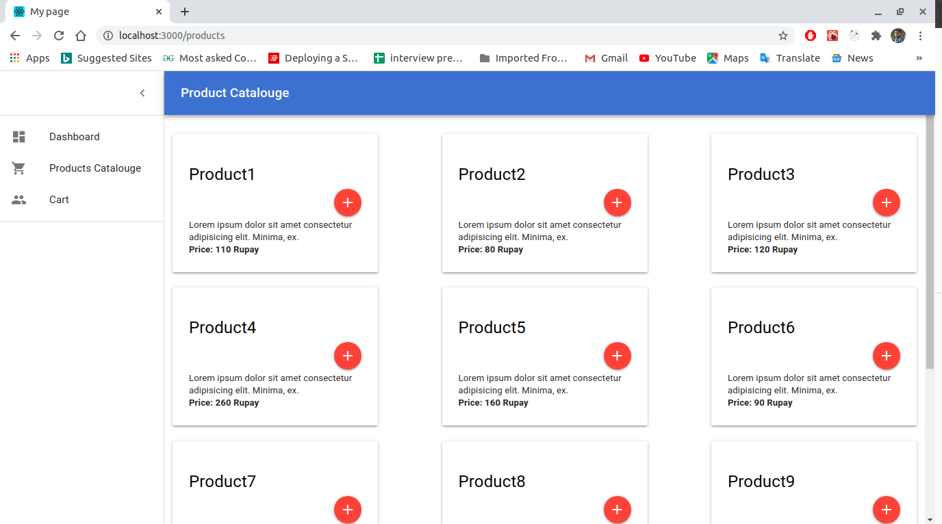This screenshot has width=942, height=524.
Task: Click 'Price: 80 Rupay' text
Action: (x=491, y=250)
